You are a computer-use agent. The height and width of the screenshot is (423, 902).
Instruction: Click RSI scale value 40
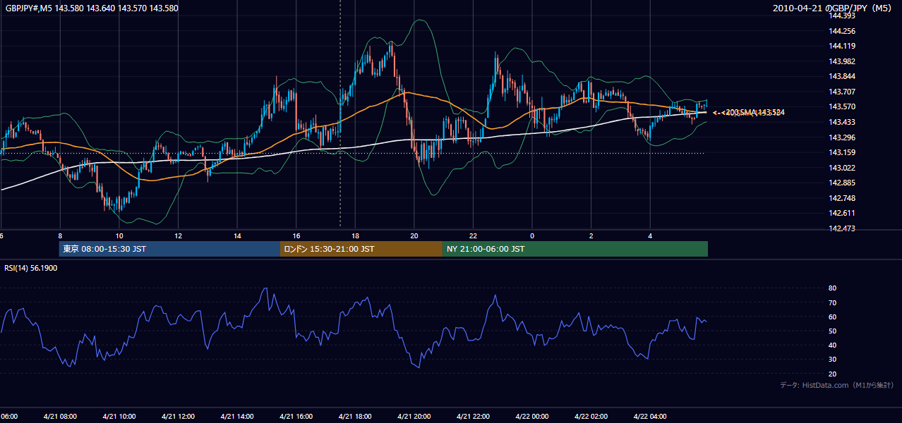[x=832, y=345]
